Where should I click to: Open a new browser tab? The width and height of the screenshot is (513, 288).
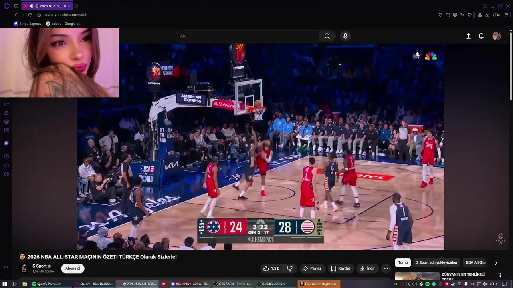[x=76, y=6]
